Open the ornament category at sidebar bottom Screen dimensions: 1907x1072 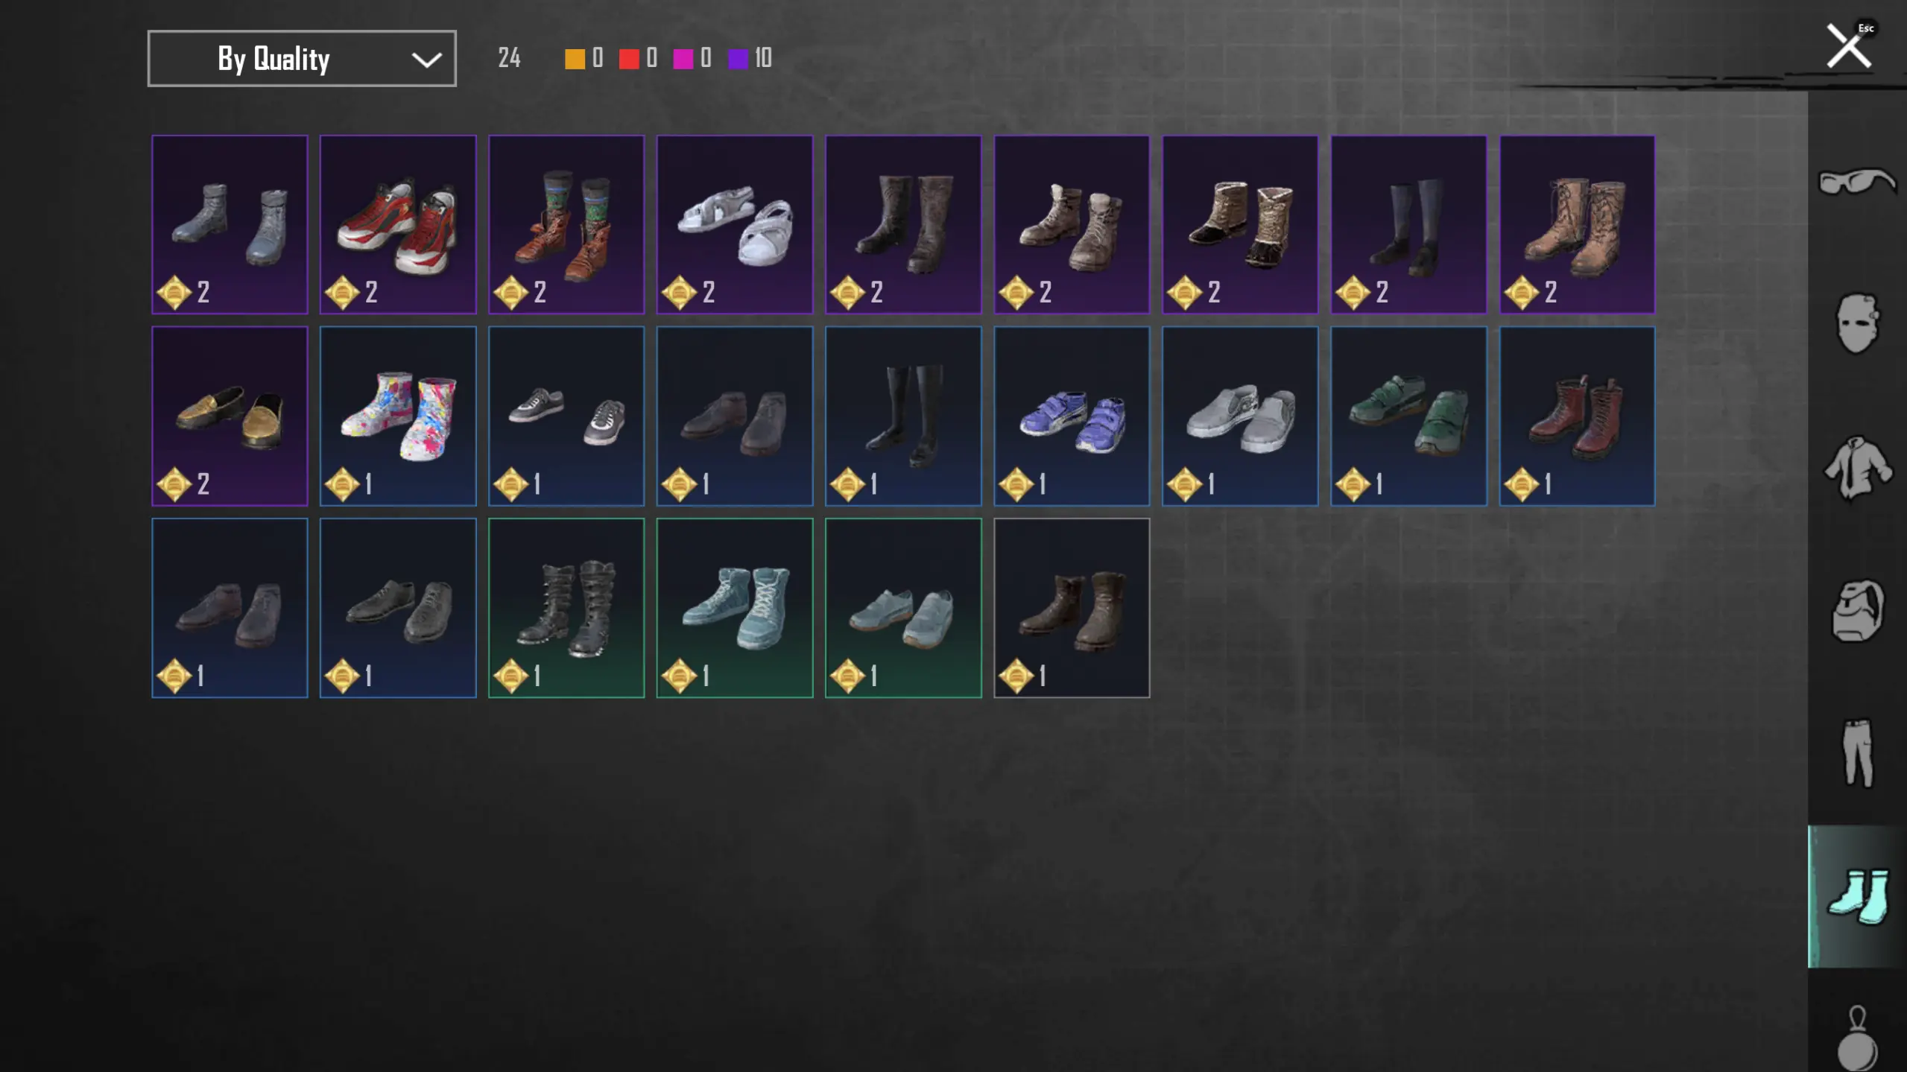1856,1038
